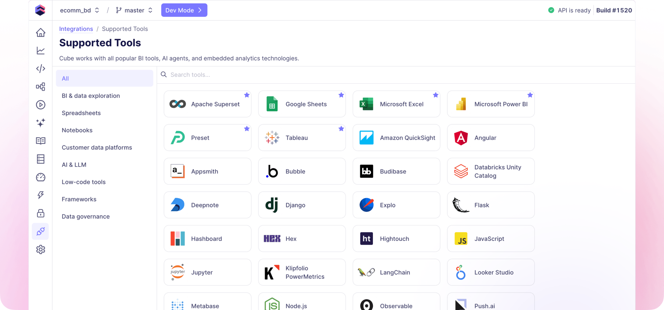664x310 pixels.
Task: Open the play circle sidebar icon
Action: pos(41,105)
